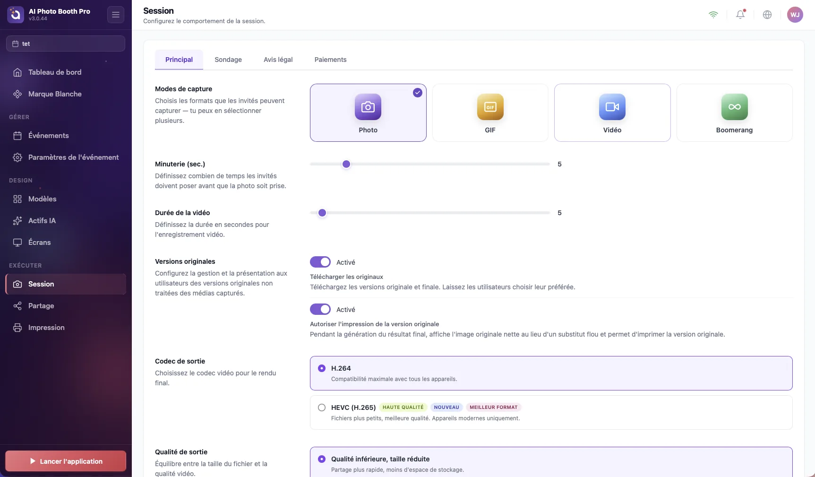Toggle Autoriser l'impression de la version originale switch
Viewport: 815px width, 477px height.
coord(320,309)
